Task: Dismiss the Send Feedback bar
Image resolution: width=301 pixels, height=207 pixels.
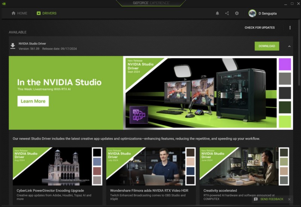Action: [289, 199]
